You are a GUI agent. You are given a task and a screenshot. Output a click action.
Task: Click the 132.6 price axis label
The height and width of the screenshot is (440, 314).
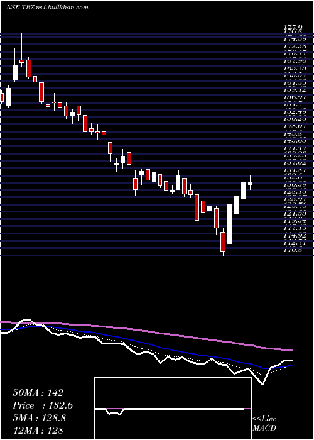pyautogui.click(x=293, y=177)
